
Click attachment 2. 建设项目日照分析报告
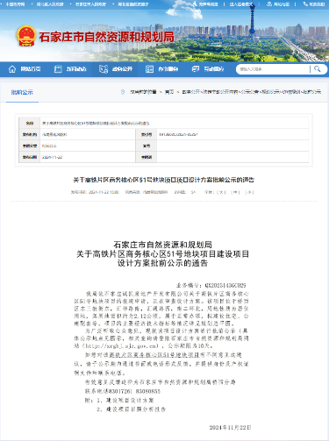pos(132,409)
